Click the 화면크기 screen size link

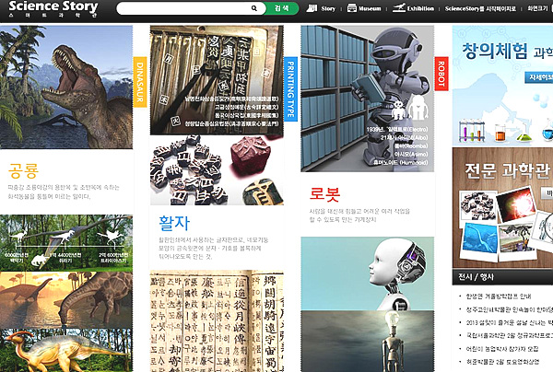(537, 8)
